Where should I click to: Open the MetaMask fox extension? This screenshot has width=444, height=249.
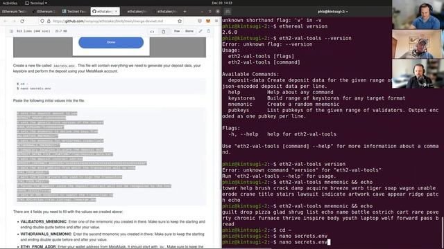point(208,21)
